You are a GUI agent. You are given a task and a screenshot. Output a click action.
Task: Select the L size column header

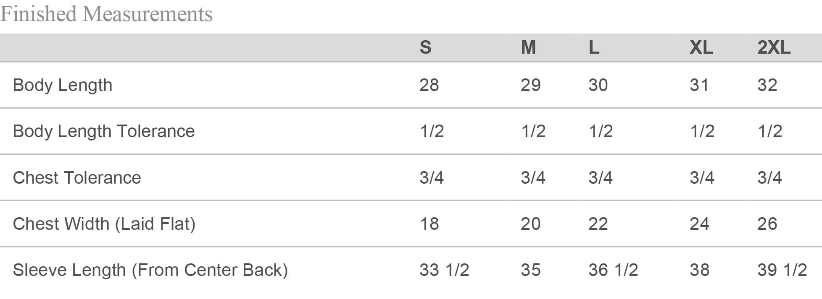coord(594,47)
